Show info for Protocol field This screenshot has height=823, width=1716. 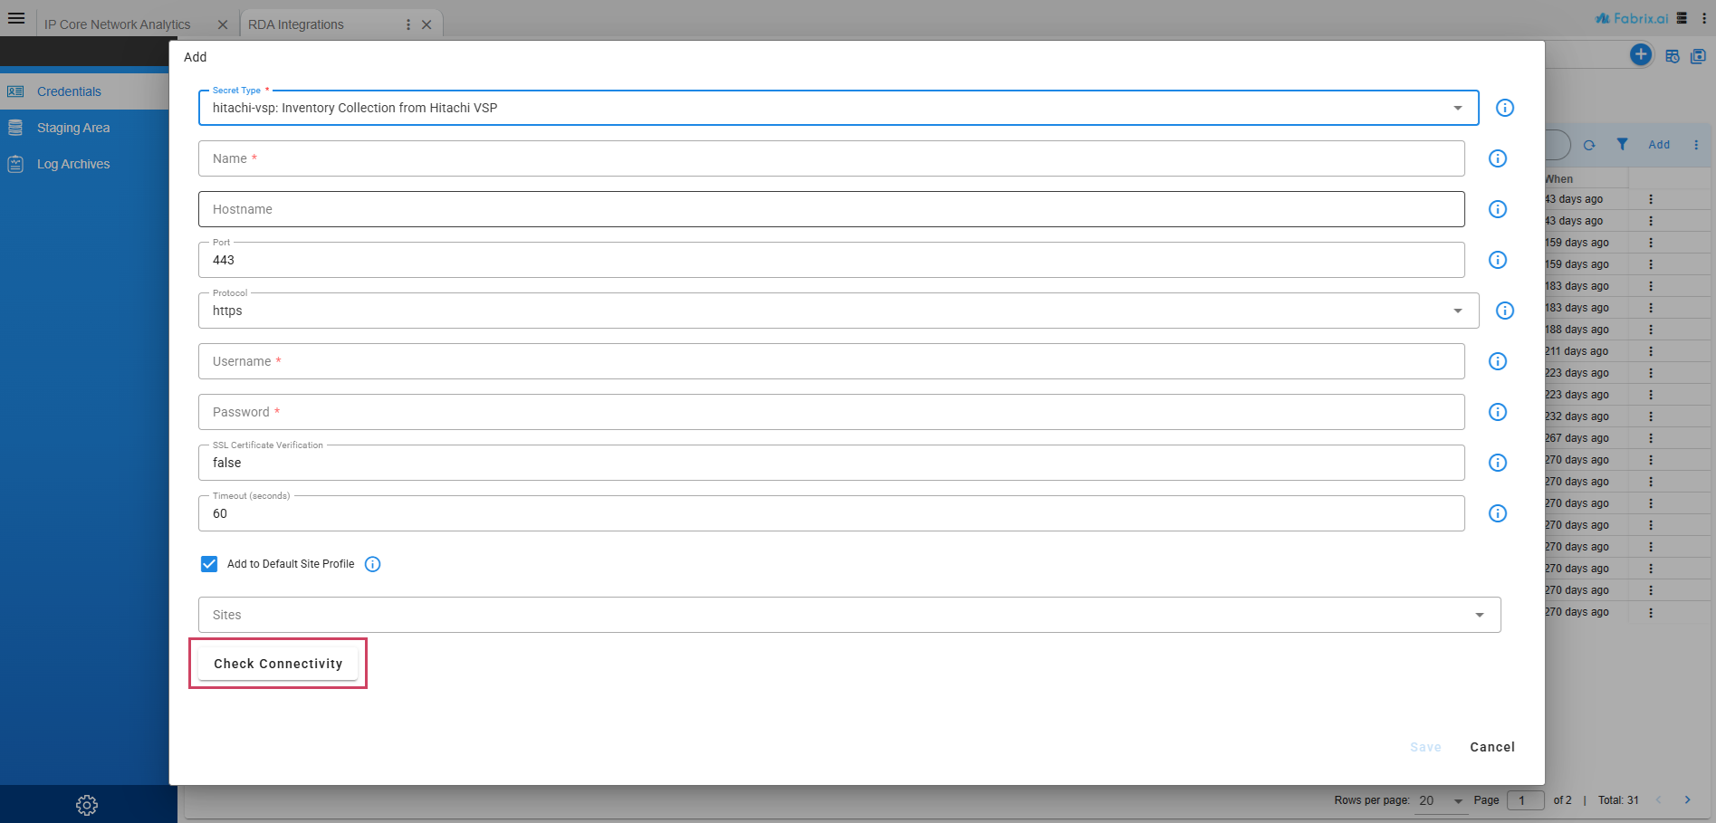[x=1505, y=311]
